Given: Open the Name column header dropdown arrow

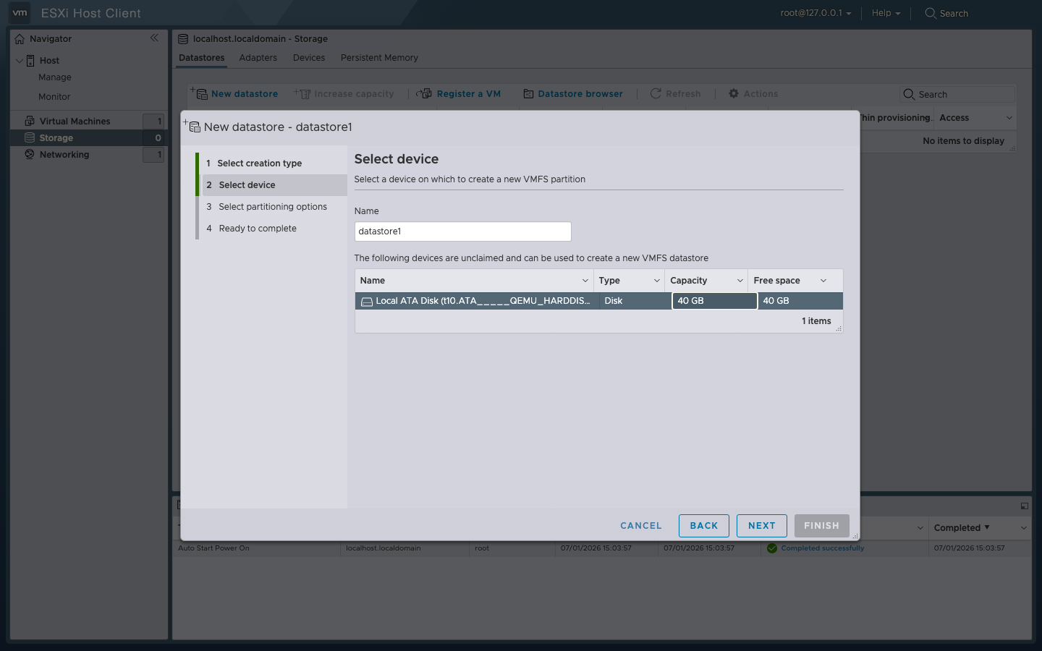Looking at the screenshot, I should tap(585, 281).
